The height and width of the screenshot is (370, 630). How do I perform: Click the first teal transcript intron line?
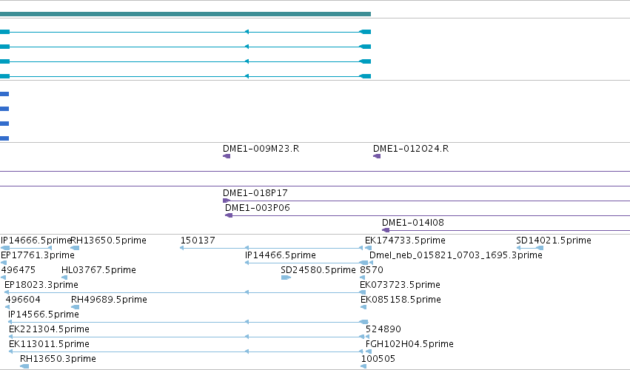[x=185, y=32]
